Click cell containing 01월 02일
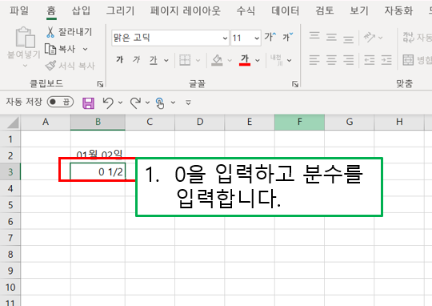432x306 pixels. point(98,155)
